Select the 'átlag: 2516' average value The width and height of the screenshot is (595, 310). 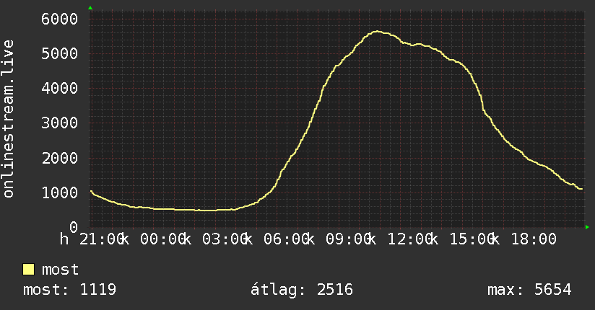pyautogui.click(x=302, y=290)
